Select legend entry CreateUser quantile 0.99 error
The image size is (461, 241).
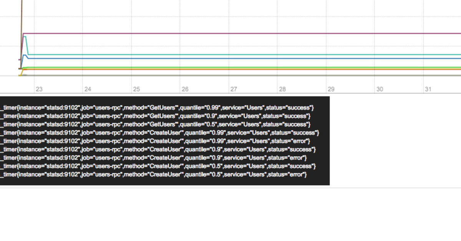pos(156,141)
